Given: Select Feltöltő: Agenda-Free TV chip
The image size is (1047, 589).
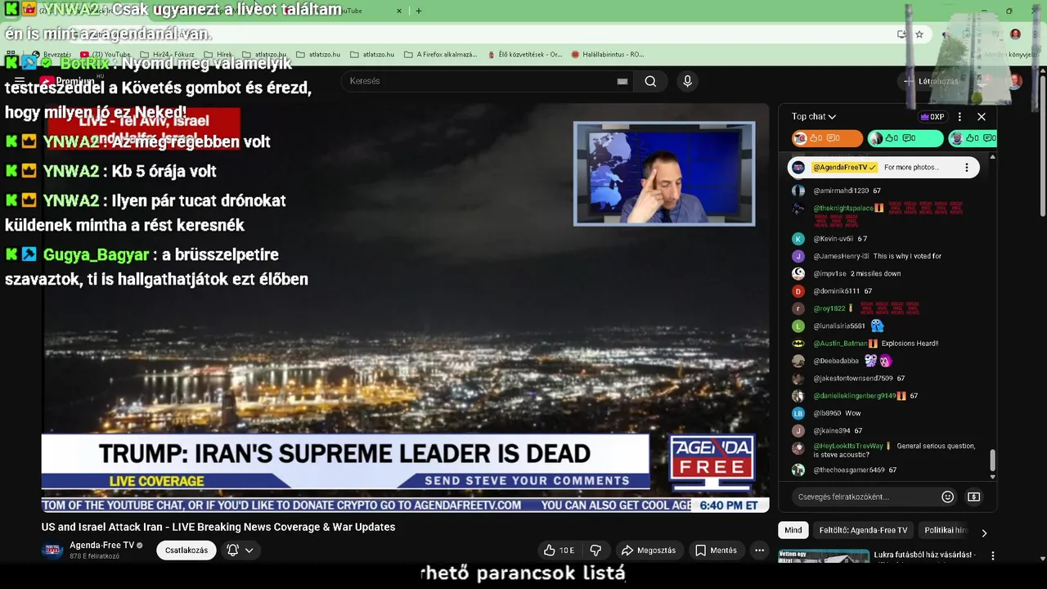Looking at the screenshot, I should click(x=863, y=530).
